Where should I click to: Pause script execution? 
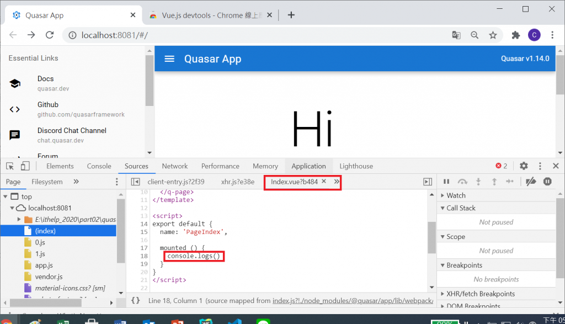pyautogui.click(x=446, y=182)
